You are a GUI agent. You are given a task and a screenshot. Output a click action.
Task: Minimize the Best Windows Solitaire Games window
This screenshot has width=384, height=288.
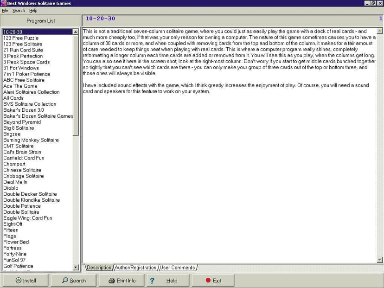tap(367, 3)
